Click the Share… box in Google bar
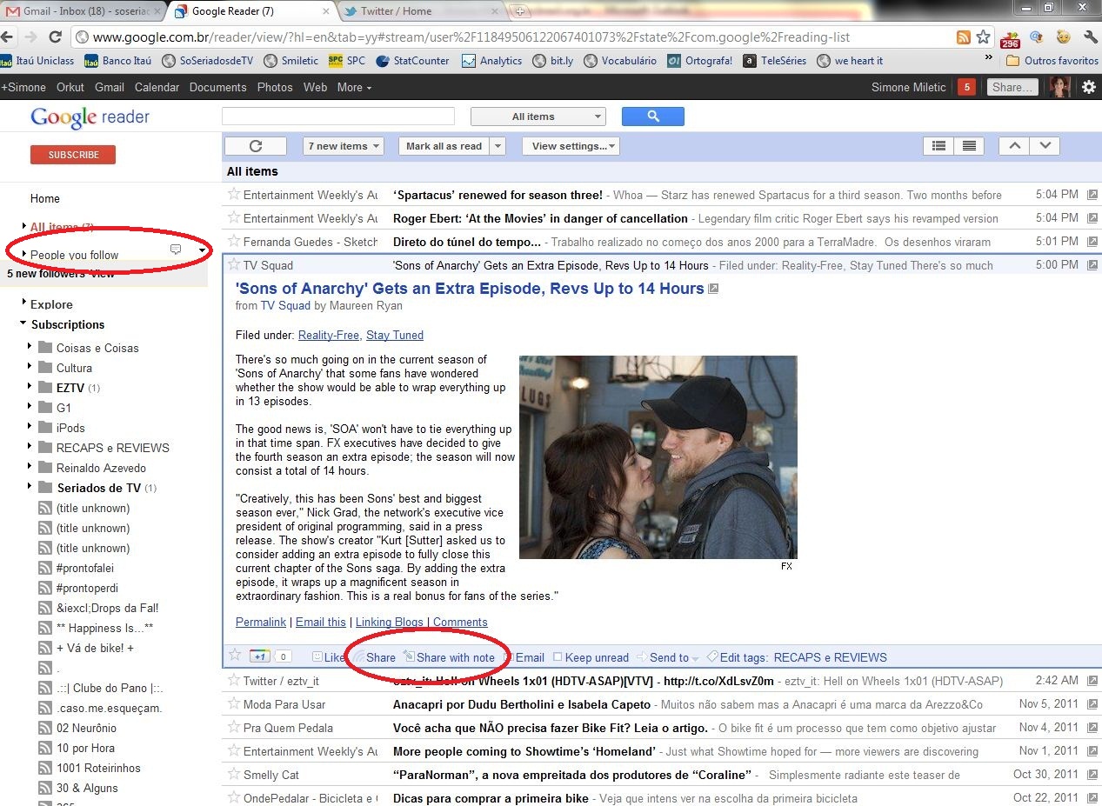Screen dimensions: 1102x806 point(1013,87)
